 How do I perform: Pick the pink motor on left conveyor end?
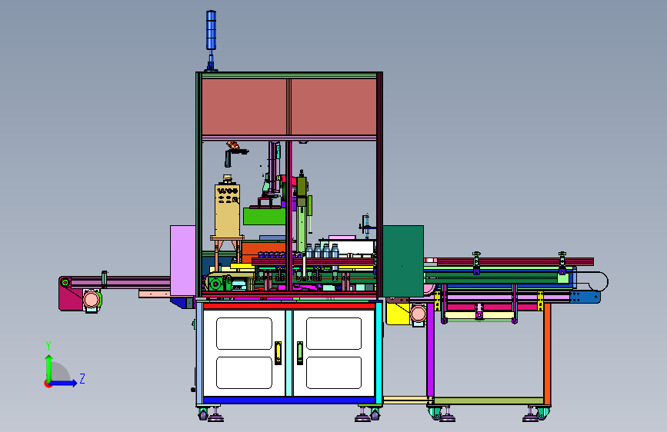click(x=92, y=300)
